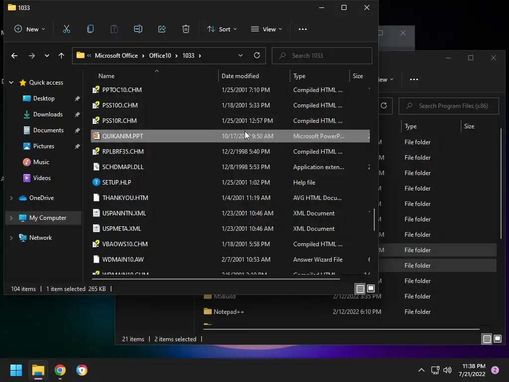Open notification center badge
The width and height of the screenshot is (509, 382).
[x=495, y=370]
